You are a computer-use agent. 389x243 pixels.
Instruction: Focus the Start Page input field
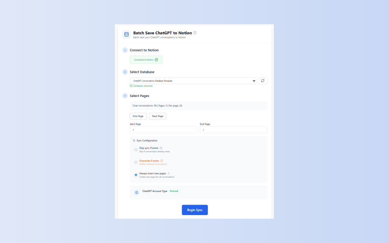[x=164, y=130]
